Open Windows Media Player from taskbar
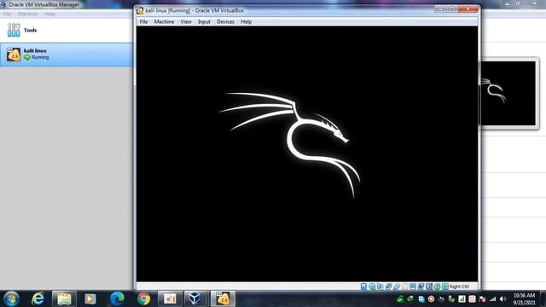 [90, 298]
